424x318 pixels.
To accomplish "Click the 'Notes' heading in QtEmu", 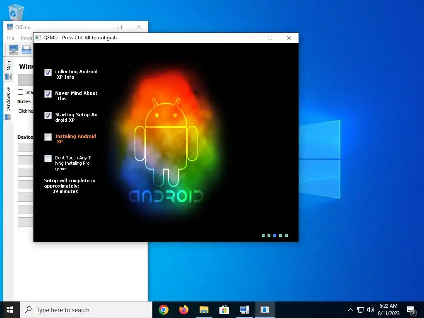I will coord(24,102).
